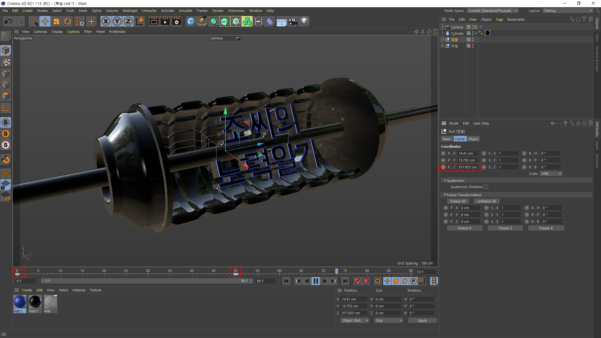Open the MoGraph menu
Viewport: 601px width, 338px height.
(x=130, y=11)
